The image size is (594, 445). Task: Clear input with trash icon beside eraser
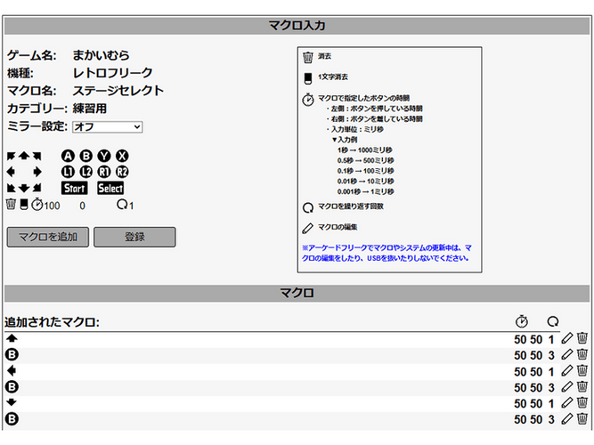click(x=11, y=205)
